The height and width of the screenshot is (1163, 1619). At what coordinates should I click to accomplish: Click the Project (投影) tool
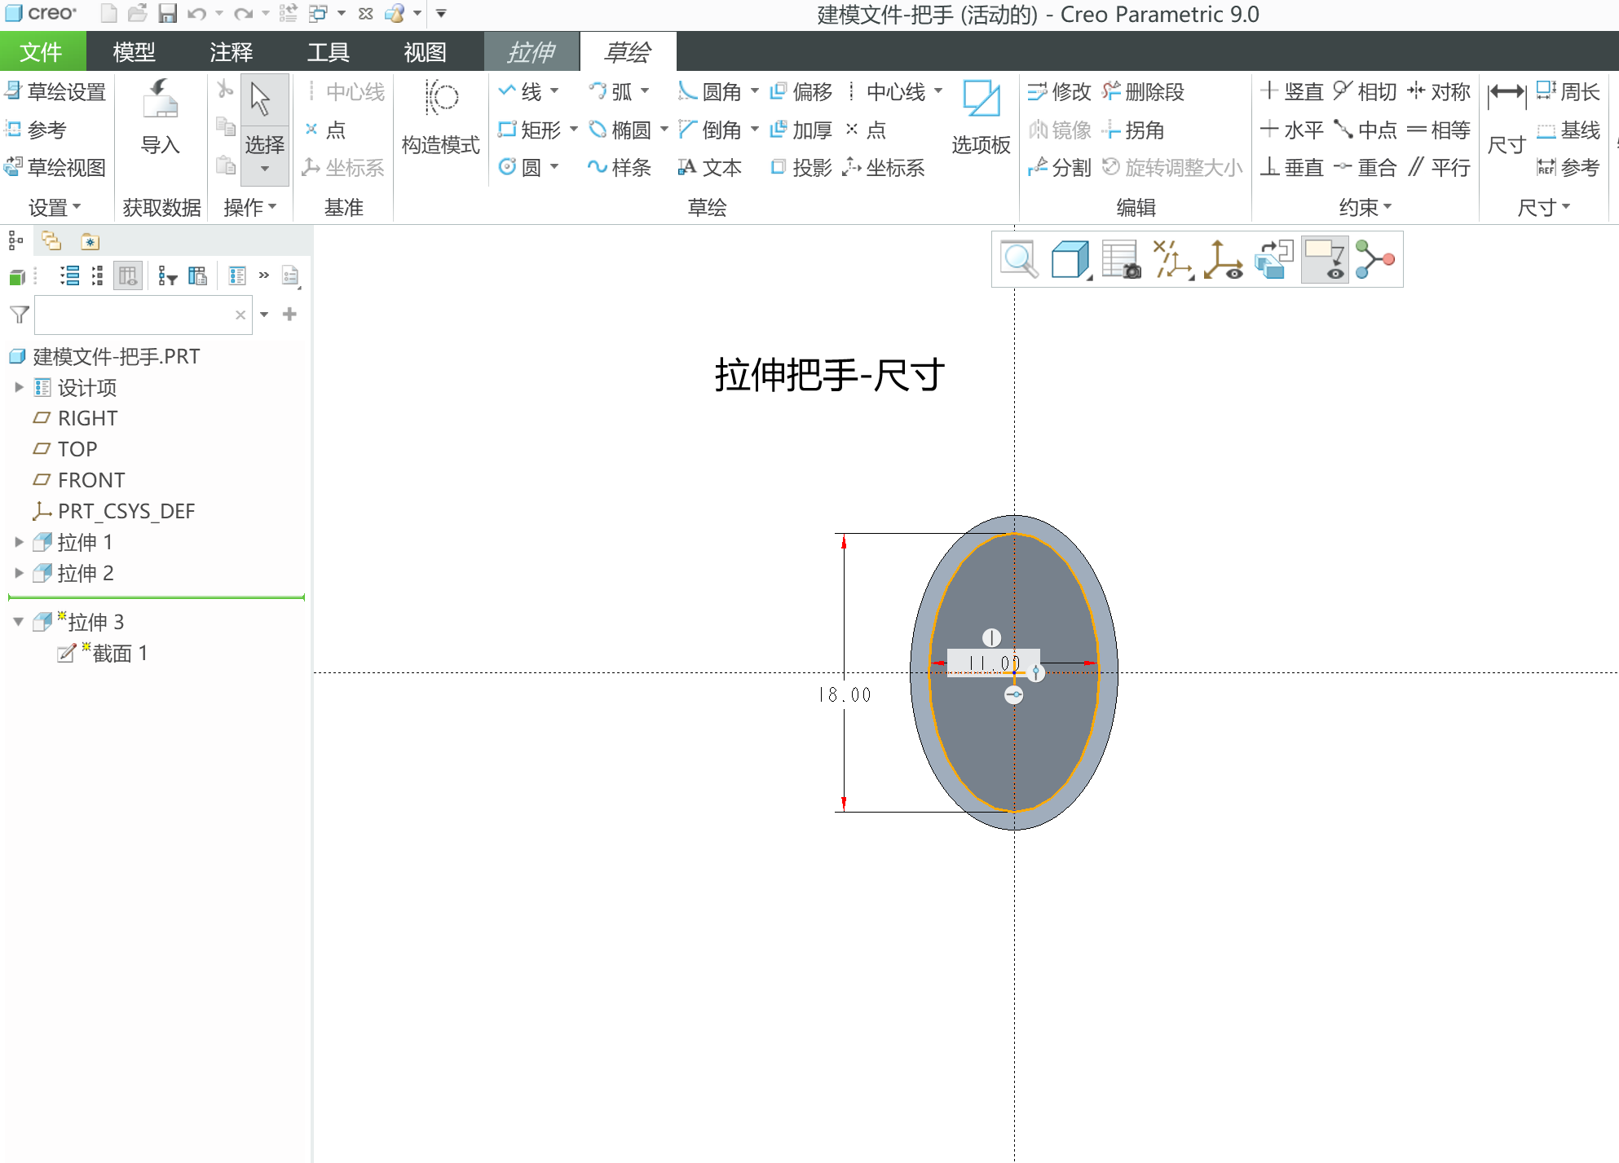pos(801,167)
